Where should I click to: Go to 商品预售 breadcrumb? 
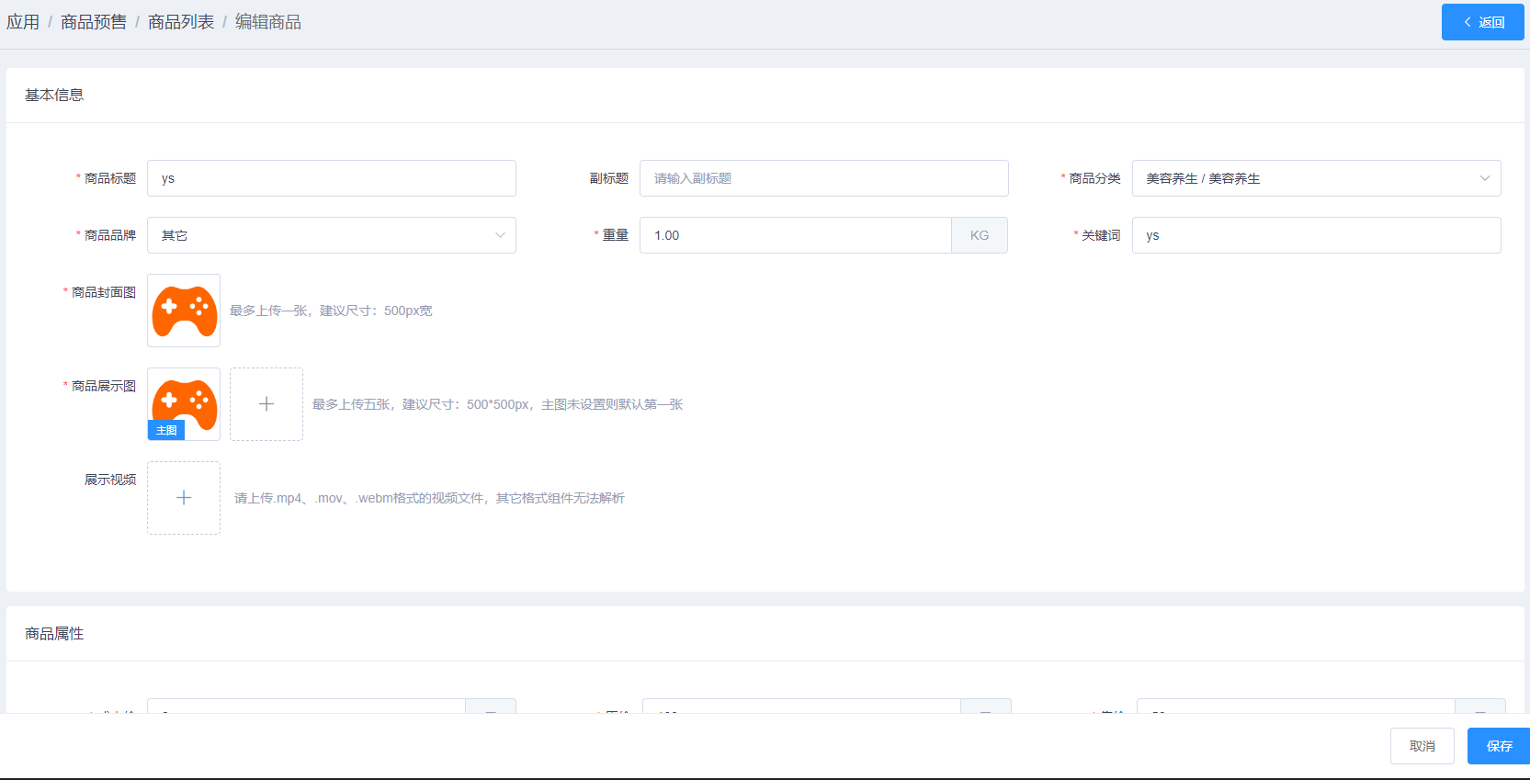point(93,22)
